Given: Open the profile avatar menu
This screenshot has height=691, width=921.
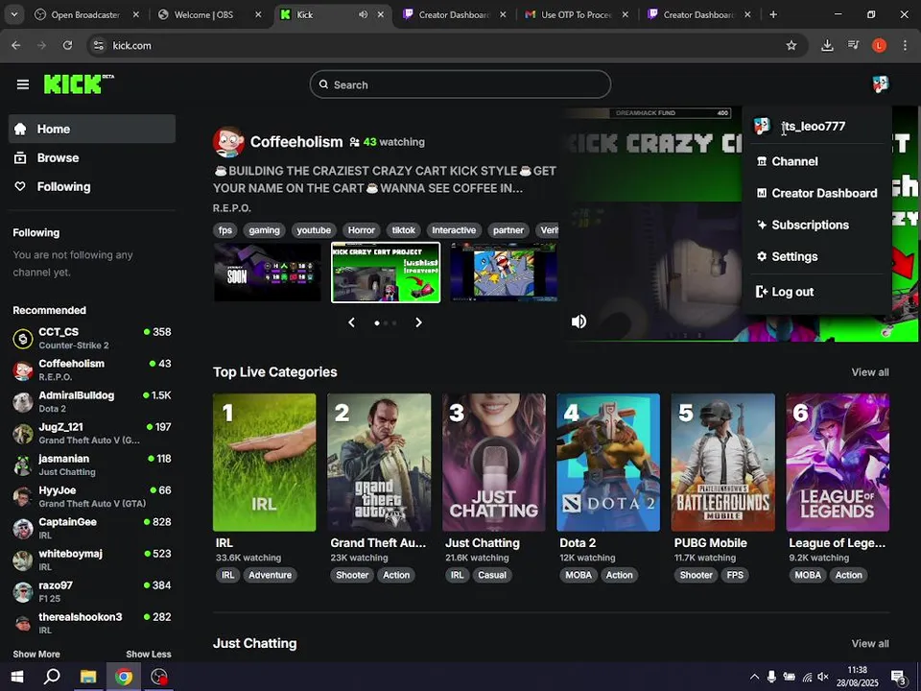Looking at the screenshot, I should (880, 84).
